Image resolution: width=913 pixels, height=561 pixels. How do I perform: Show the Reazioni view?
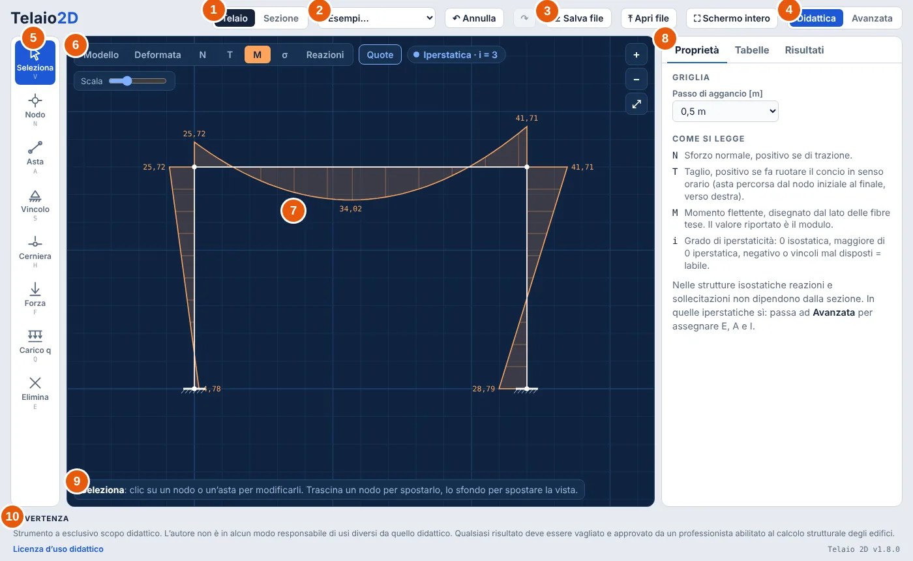pyautogui.click(x=325, y=55)
